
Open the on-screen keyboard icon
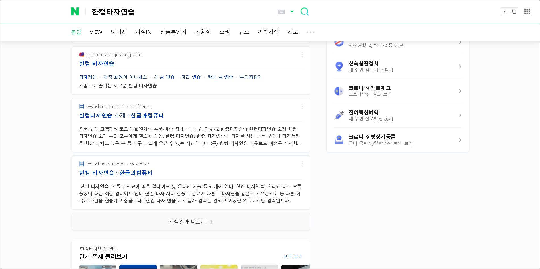pyautogui.click(x=281, y=12)
